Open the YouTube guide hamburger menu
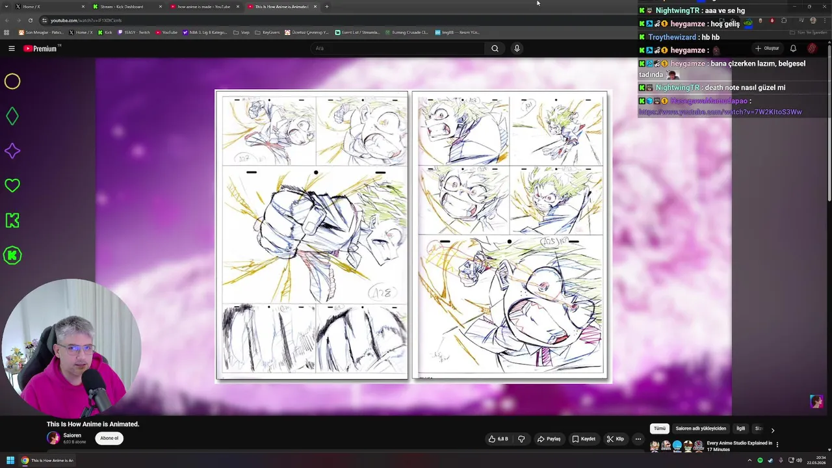The height and width of the screenshot is (468, 832). point(12,48)
